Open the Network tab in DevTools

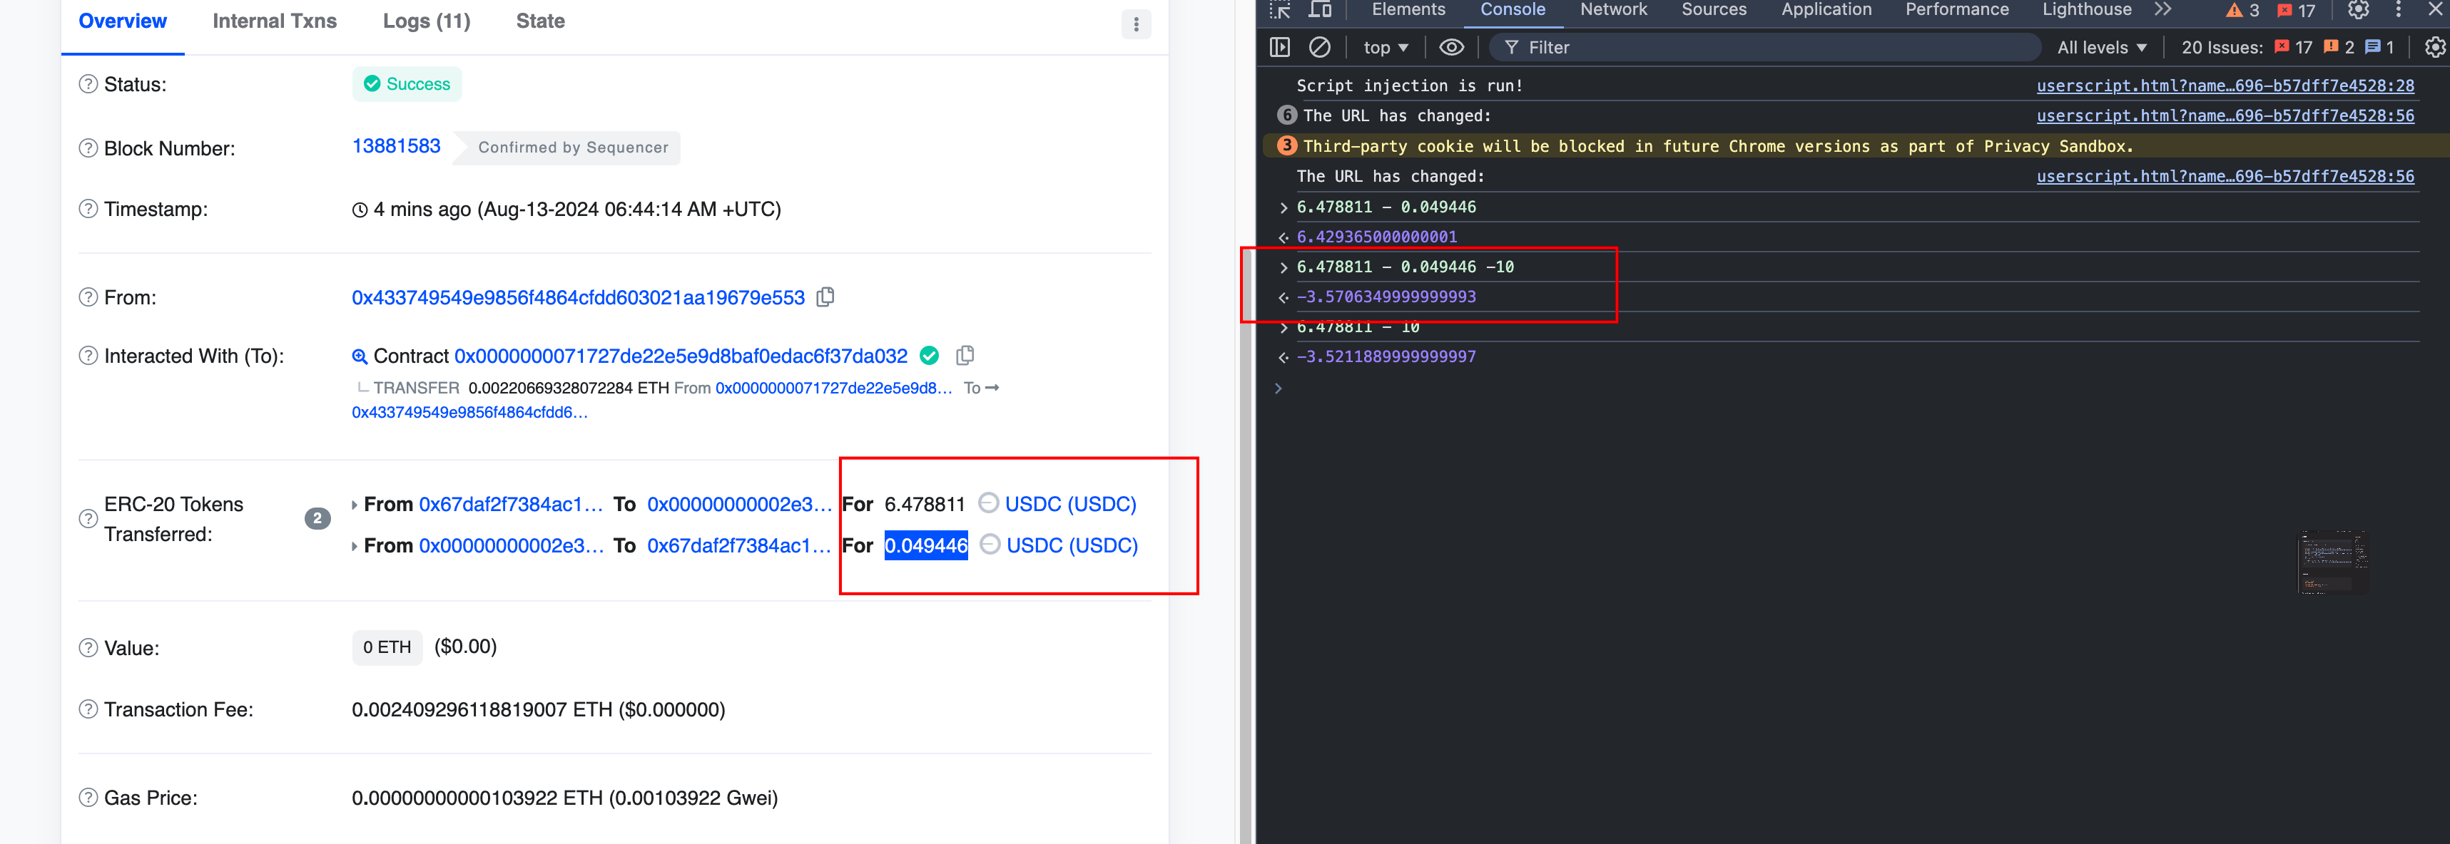(1613, 9)
